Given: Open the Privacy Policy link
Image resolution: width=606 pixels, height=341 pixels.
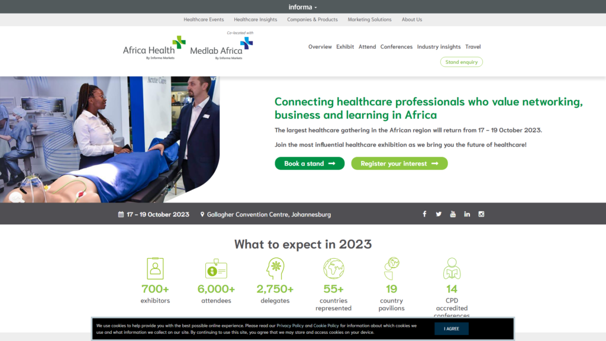Looking at the screenshot, I should 290,326.
